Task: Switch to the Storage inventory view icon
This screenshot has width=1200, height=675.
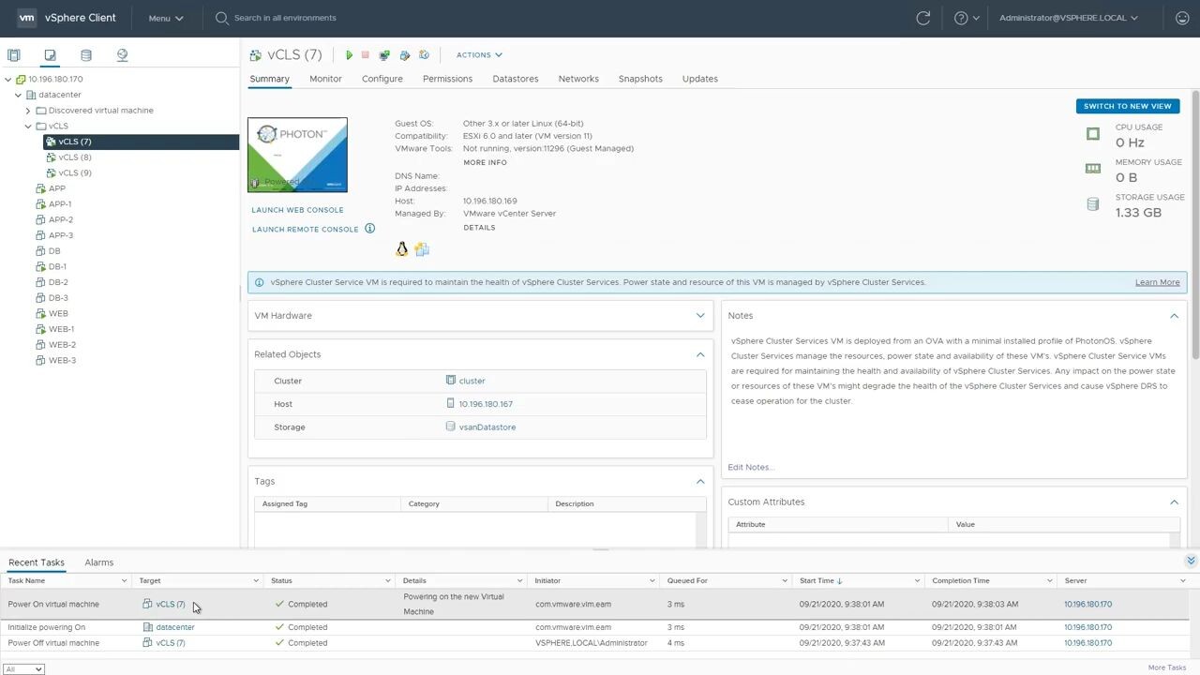Action: point(85,55)
